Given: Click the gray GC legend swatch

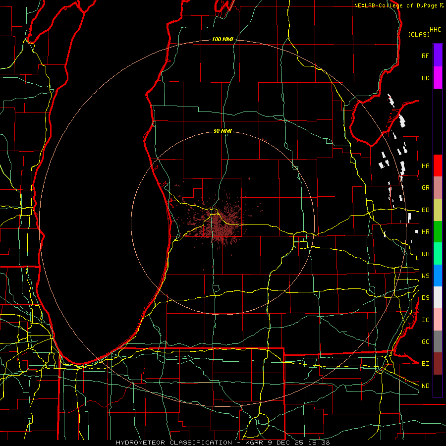Looking at the screenshot, I should click(438, 341).
